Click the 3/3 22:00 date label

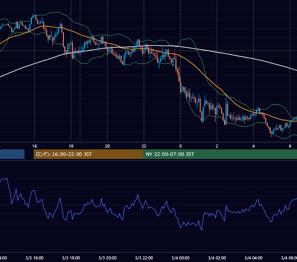coord(144,258)
